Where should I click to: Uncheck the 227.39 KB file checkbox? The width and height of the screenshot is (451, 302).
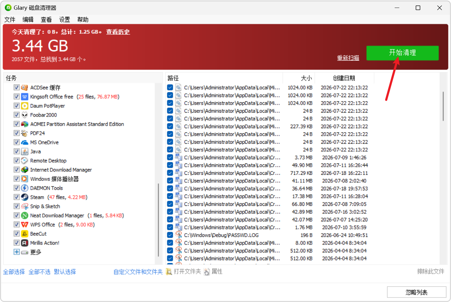170,126
